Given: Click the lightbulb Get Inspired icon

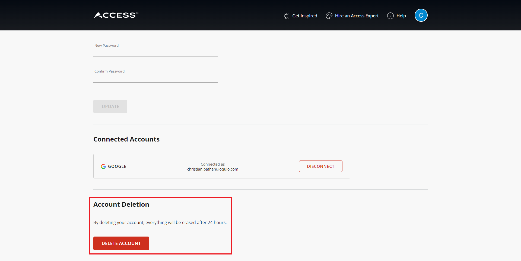Looking at the screenshot, I should click(286, 16).
